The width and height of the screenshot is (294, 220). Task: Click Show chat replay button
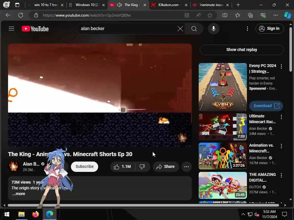click(241, 50)
